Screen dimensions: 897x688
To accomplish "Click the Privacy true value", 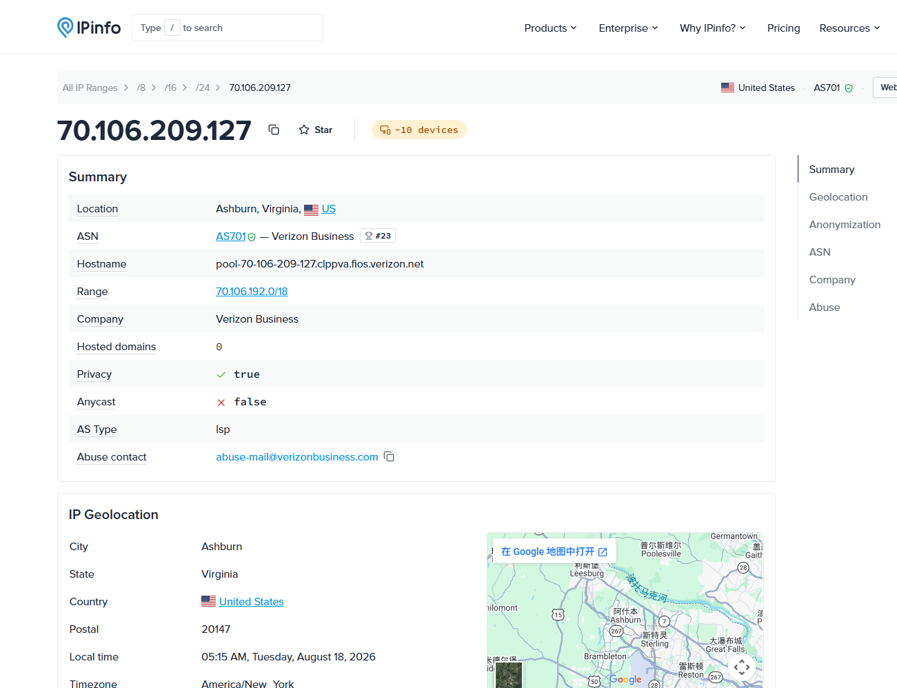I will (247, 374).
